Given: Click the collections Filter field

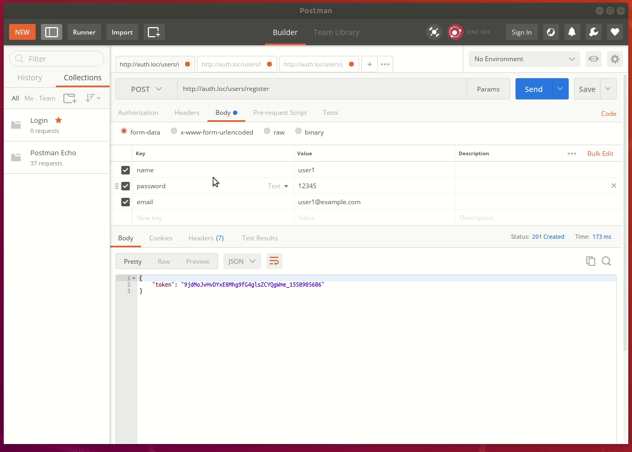Looking at the screenshot, I should [x=57, y=59].
